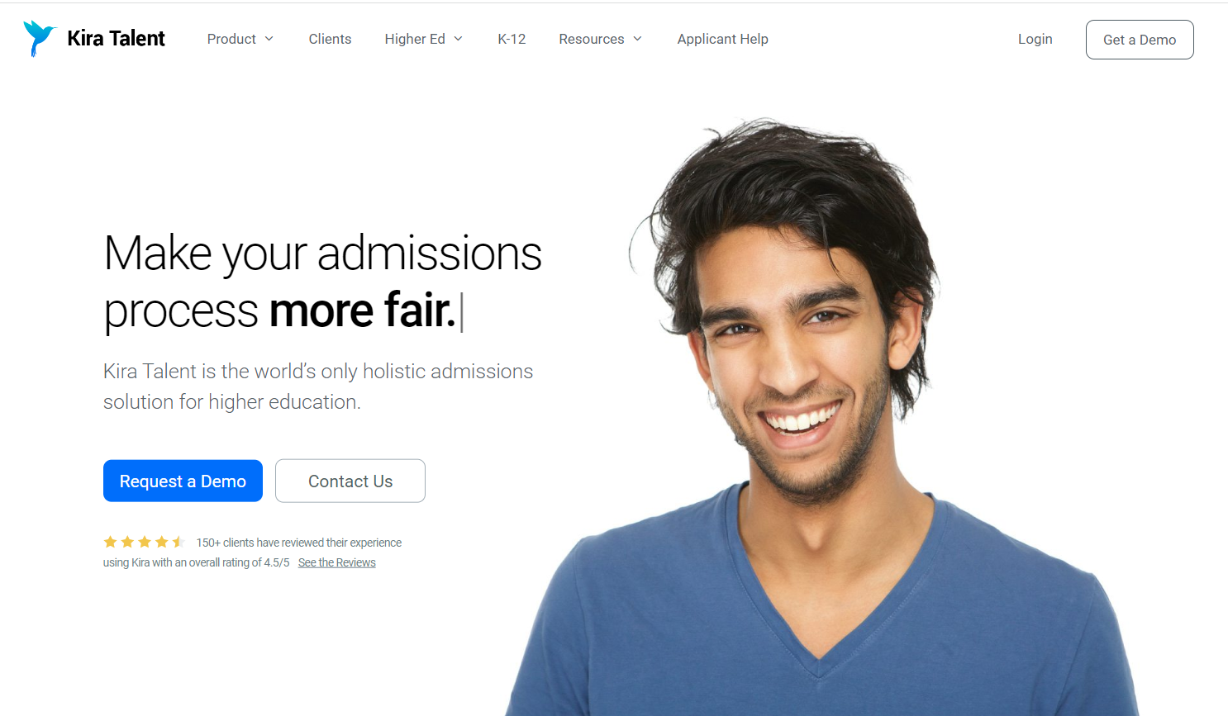1228x716 pixels.
Task: Open the See the Reviews link
Action: click(336, 562)
